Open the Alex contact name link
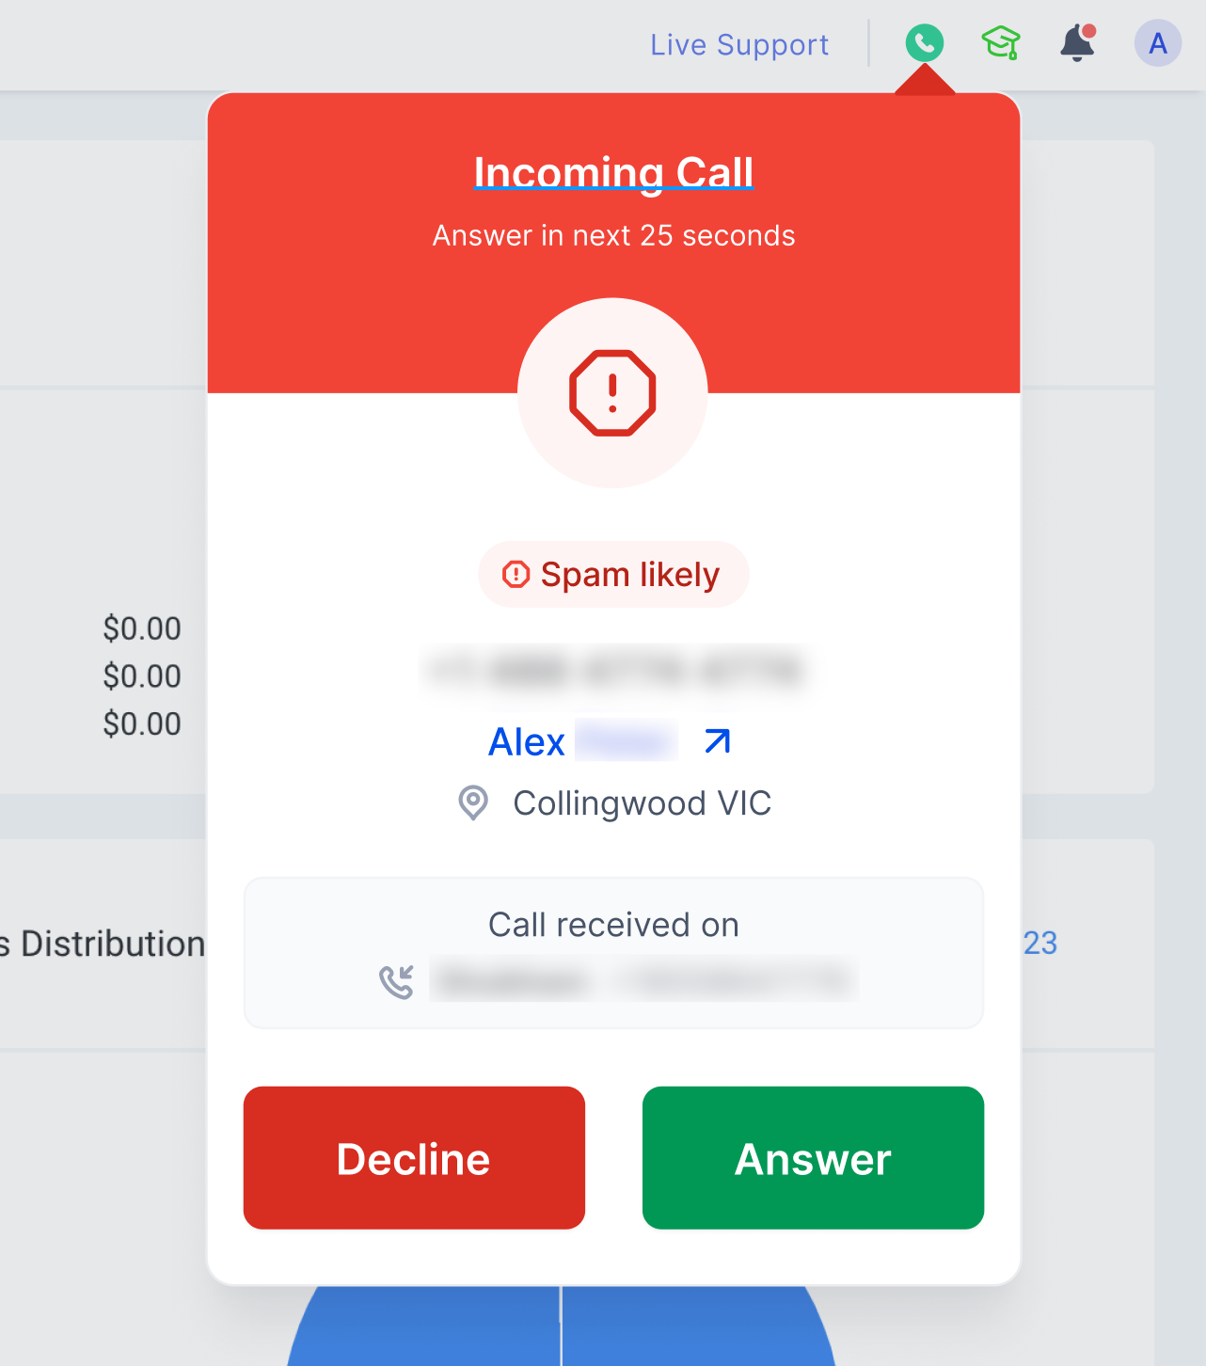This screenshot has height=1366, width=1206. [527, 742]
